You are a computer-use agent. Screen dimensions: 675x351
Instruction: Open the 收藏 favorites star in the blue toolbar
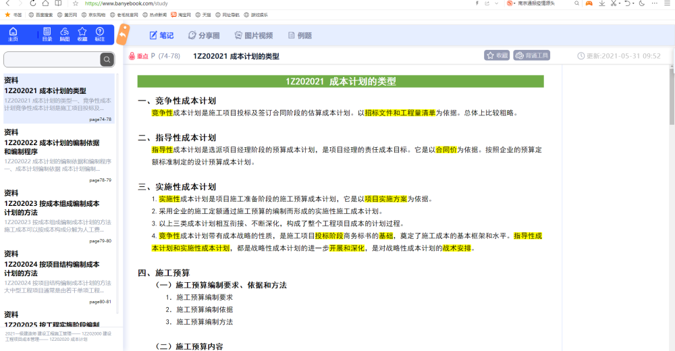tap(82, 34)
